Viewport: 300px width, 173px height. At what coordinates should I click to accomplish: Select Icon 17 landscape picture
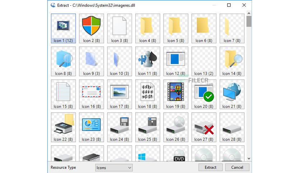coord(119,94)
